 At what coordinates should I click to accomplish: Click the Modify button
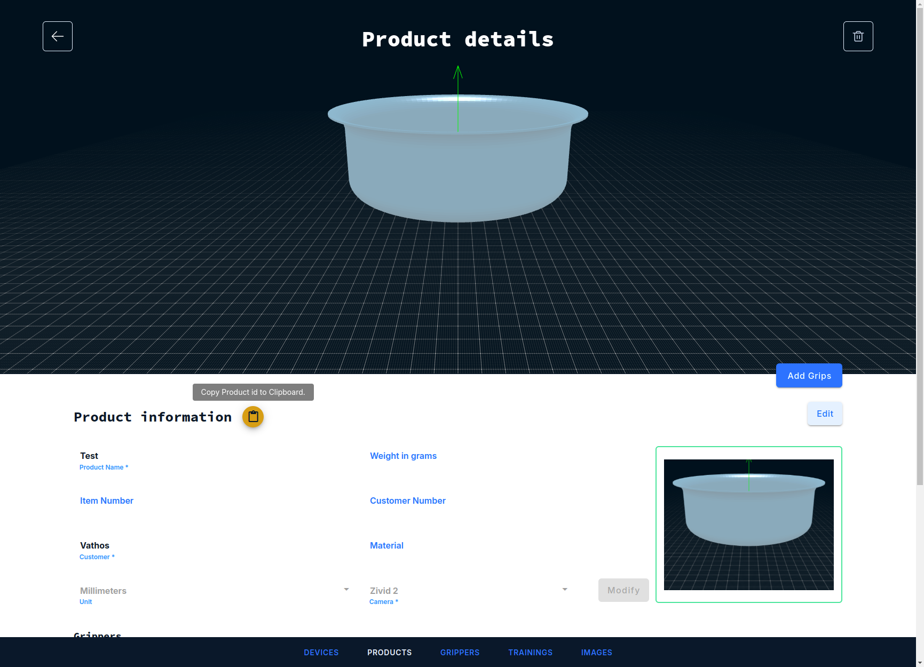point(623,590)
